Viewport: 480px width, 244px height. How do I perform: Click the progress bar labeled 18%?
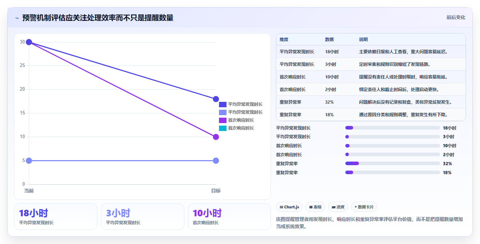tap(393, 173)
